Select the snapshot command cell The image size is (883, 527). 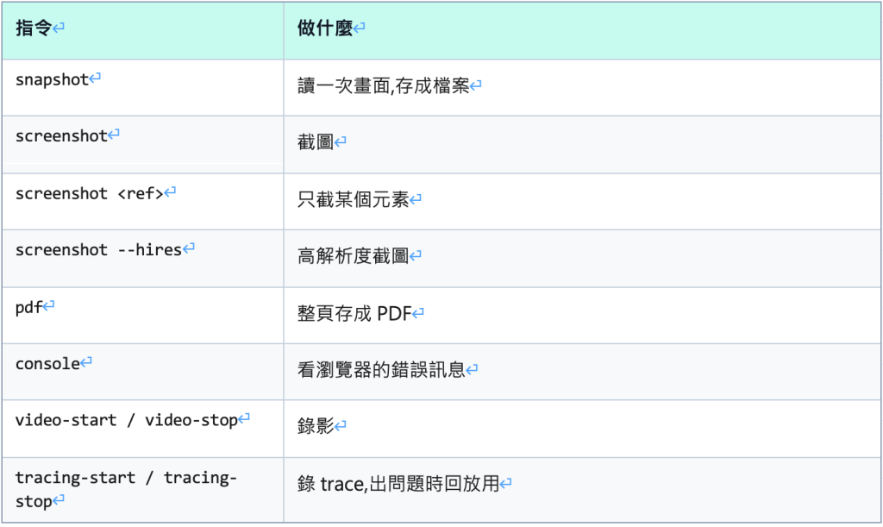coord(142,88)
